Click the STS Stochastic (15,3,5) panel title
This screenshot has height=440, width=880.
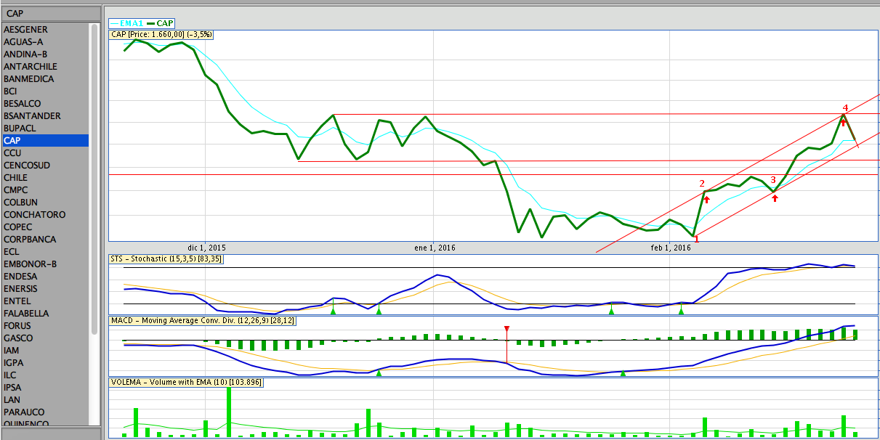(x=166, y=258)
